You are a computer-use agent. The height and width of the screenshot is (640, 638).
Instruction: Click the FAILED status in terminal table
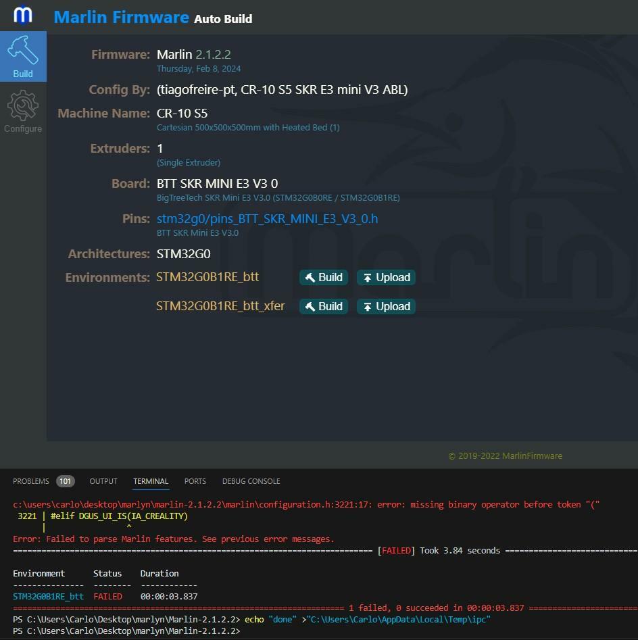pyautogui.click(x=107, y=596)
